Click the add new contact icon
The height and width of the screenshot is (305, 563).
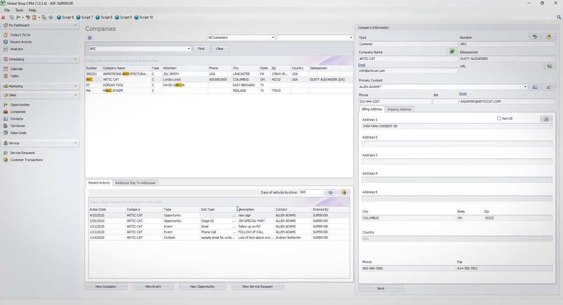click(548, 87)
